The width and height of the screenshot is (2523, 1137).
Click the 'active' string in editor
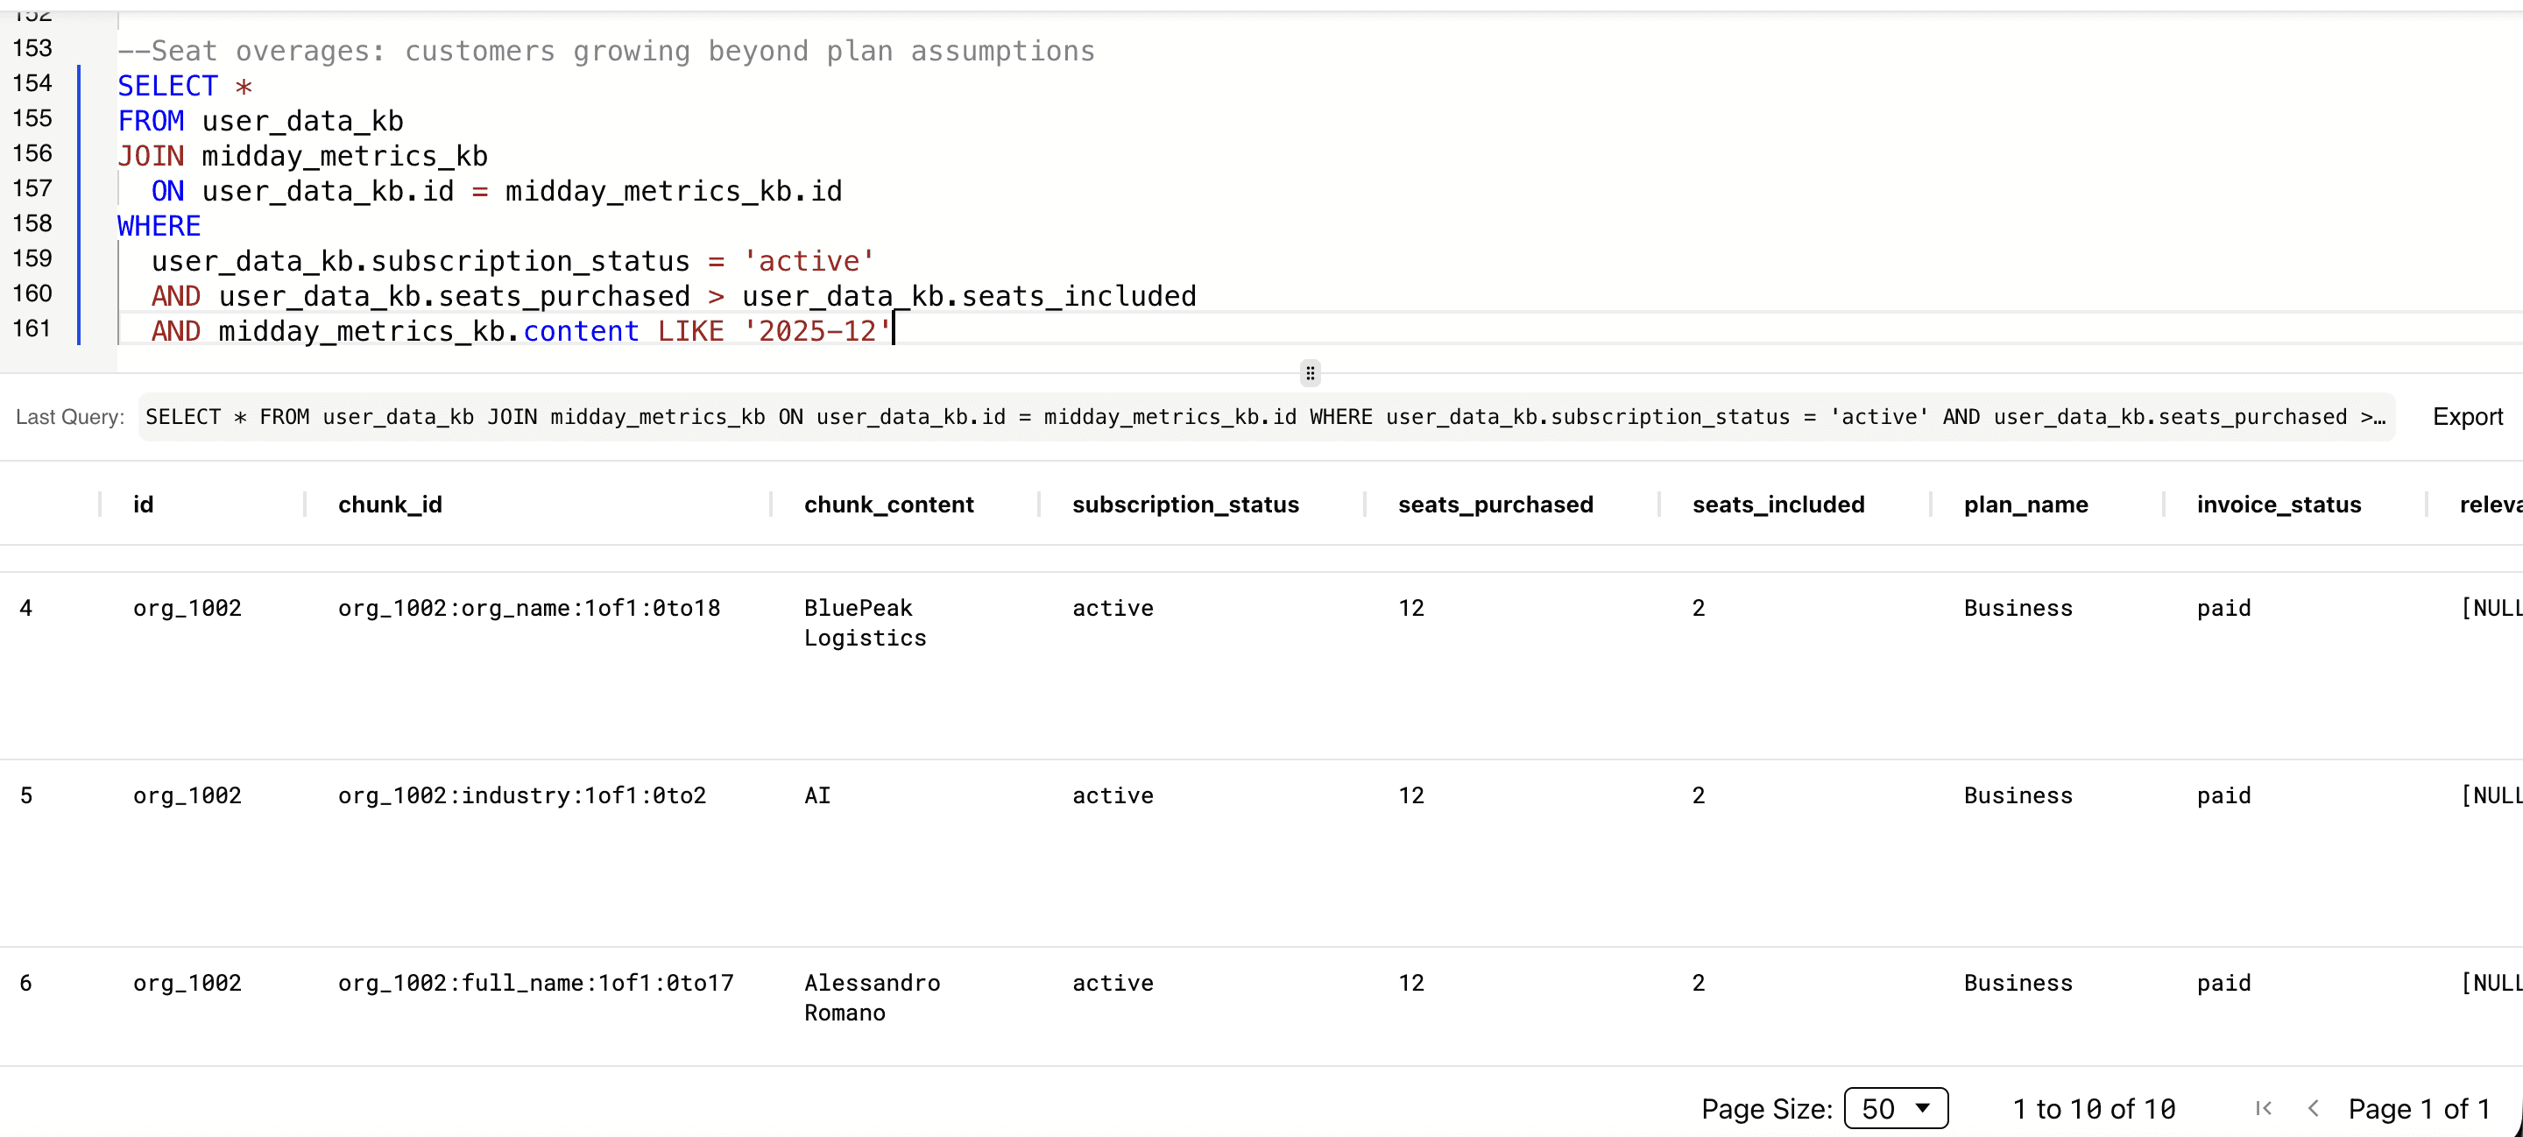tap(808, 262)
